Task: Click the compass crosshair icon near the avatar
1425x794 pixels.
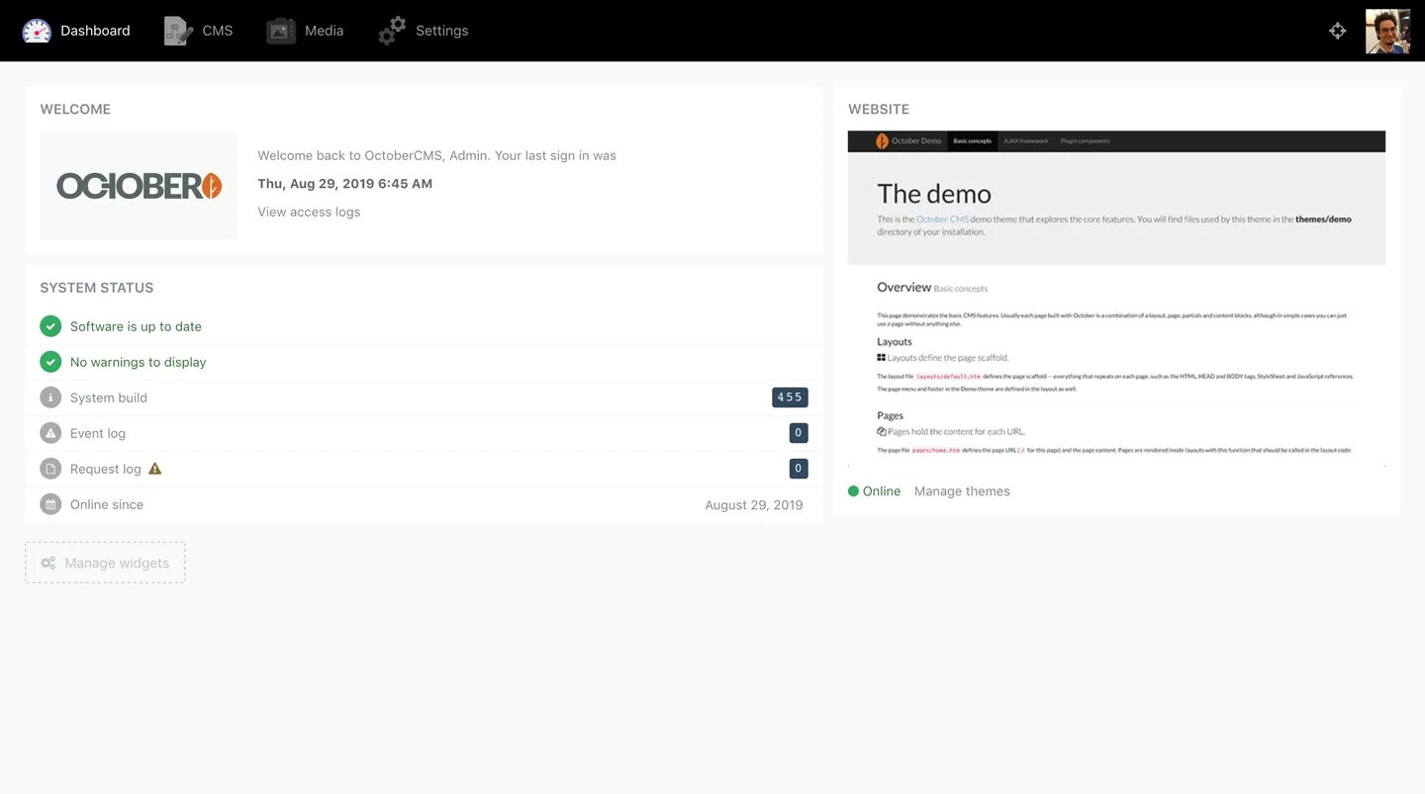Action: [x=1337, y=31]
